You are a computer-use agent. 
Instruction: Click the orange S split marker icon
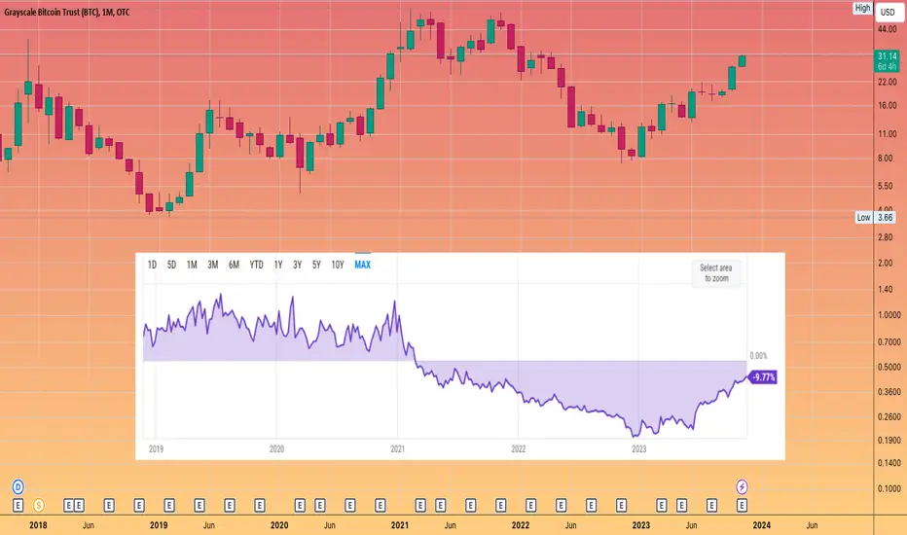tap(38, 506)
